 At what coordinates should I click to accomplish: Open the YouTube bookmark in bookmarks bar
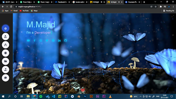pyautogui.click(x=24, y=11)
